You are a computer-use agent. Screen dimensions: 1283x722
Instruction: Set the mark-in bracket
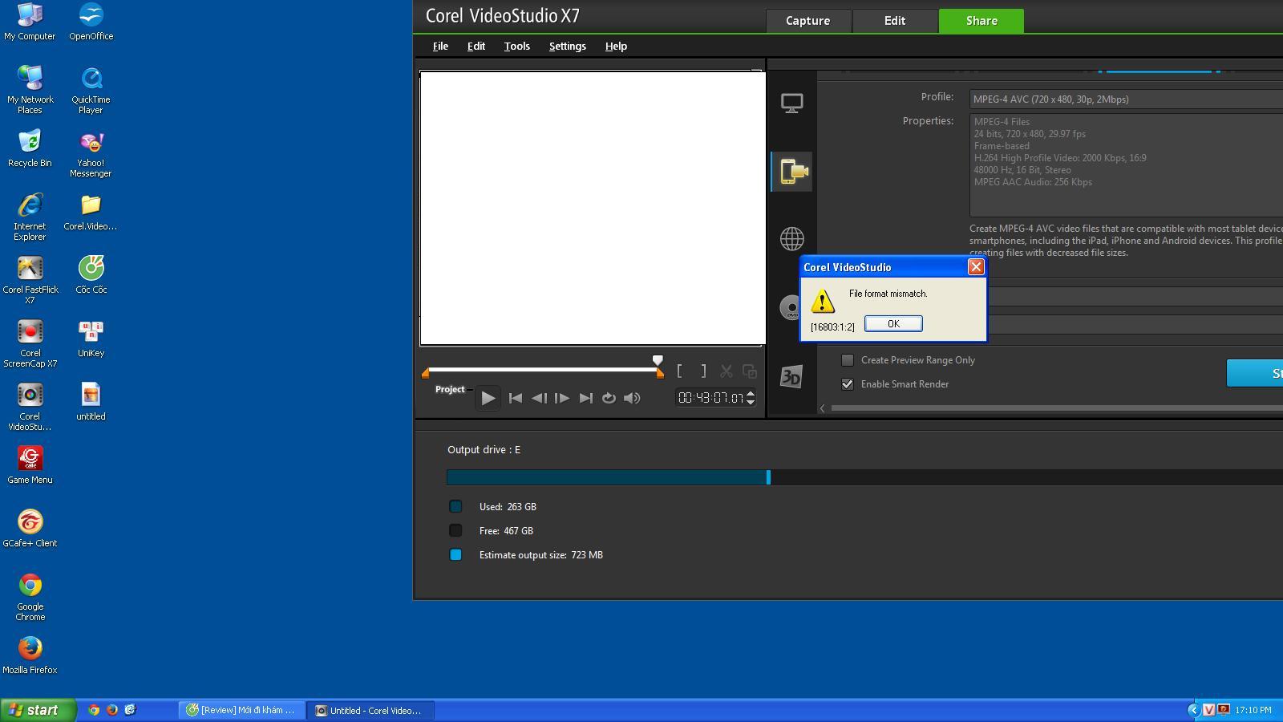pos(680,371)
